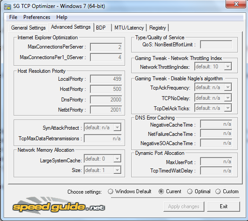This screenshot has width=248, height=221.
Task: Switch to the Registry tab
Action: pos(158,28)
